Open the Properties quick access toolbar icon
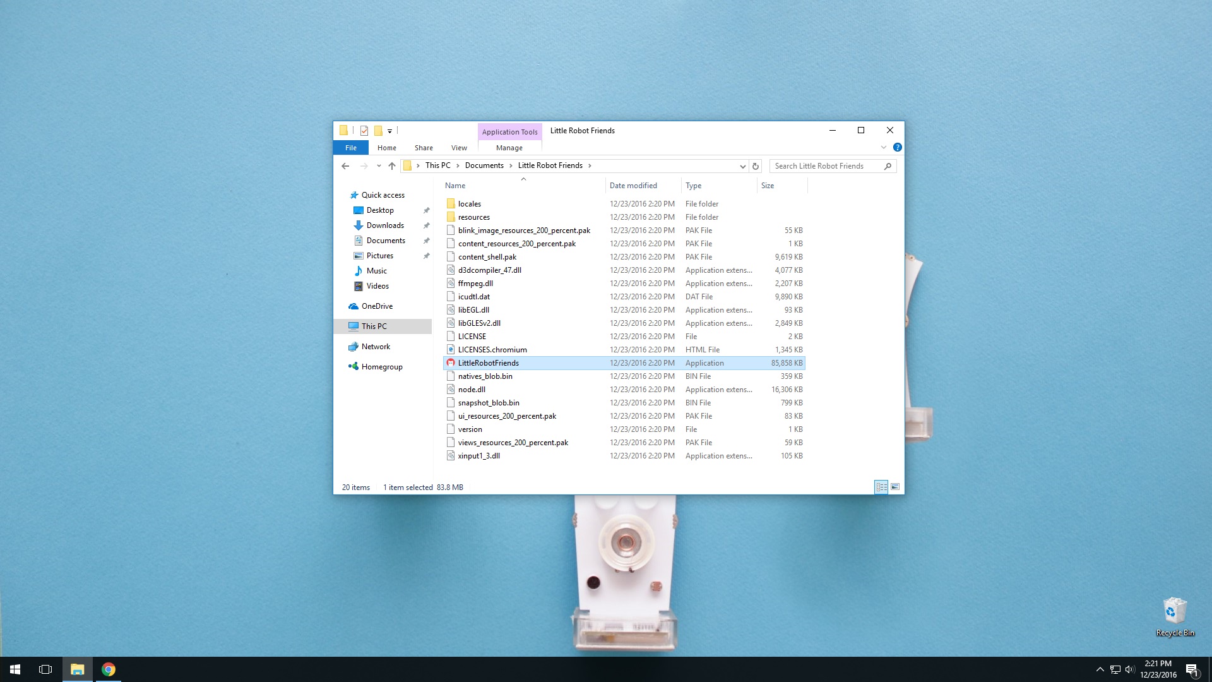1212x682 pixels. click(x=364, y=131)
